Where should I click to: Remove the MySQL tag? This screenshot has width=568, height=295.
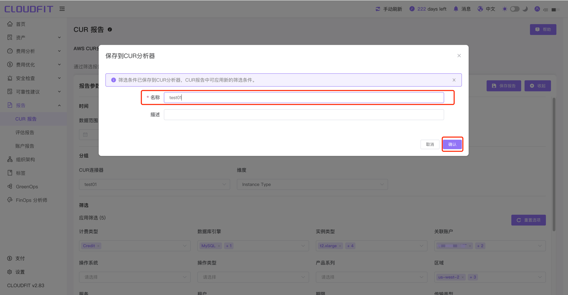pyautogui.click(x=219, y=246)
